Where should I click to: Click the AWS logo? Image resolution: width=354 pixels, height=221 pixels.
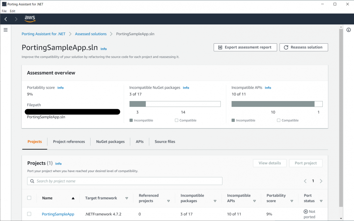click(x=30, y=19)
